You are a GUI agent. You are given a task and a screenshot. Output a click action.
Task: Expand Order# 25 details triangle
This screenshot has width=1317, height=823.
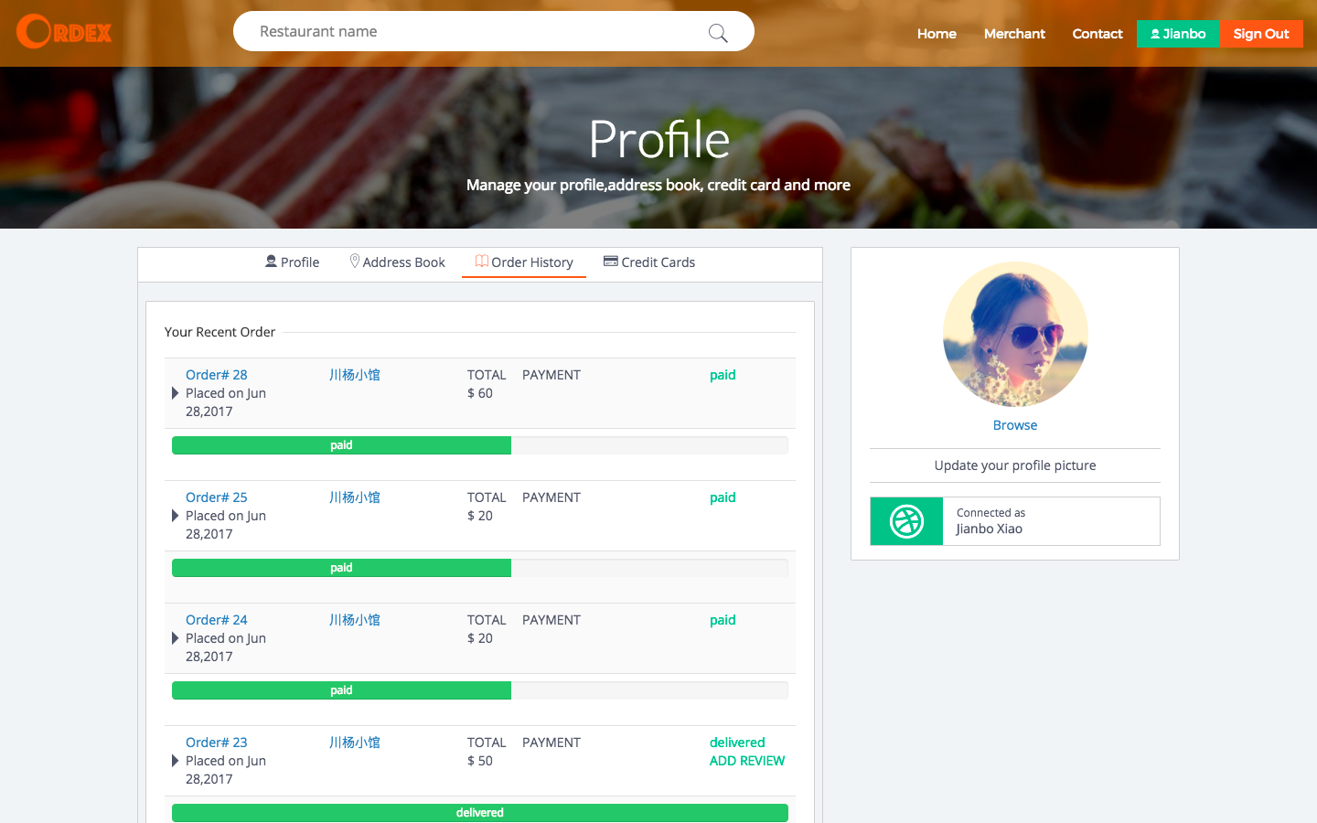(x=175, y=516)
